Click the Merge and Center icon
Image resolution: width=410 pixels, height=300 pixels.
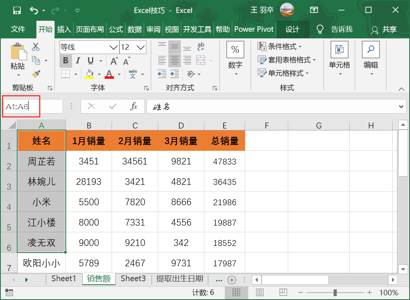pyautogui.click(x=201, y=60)
